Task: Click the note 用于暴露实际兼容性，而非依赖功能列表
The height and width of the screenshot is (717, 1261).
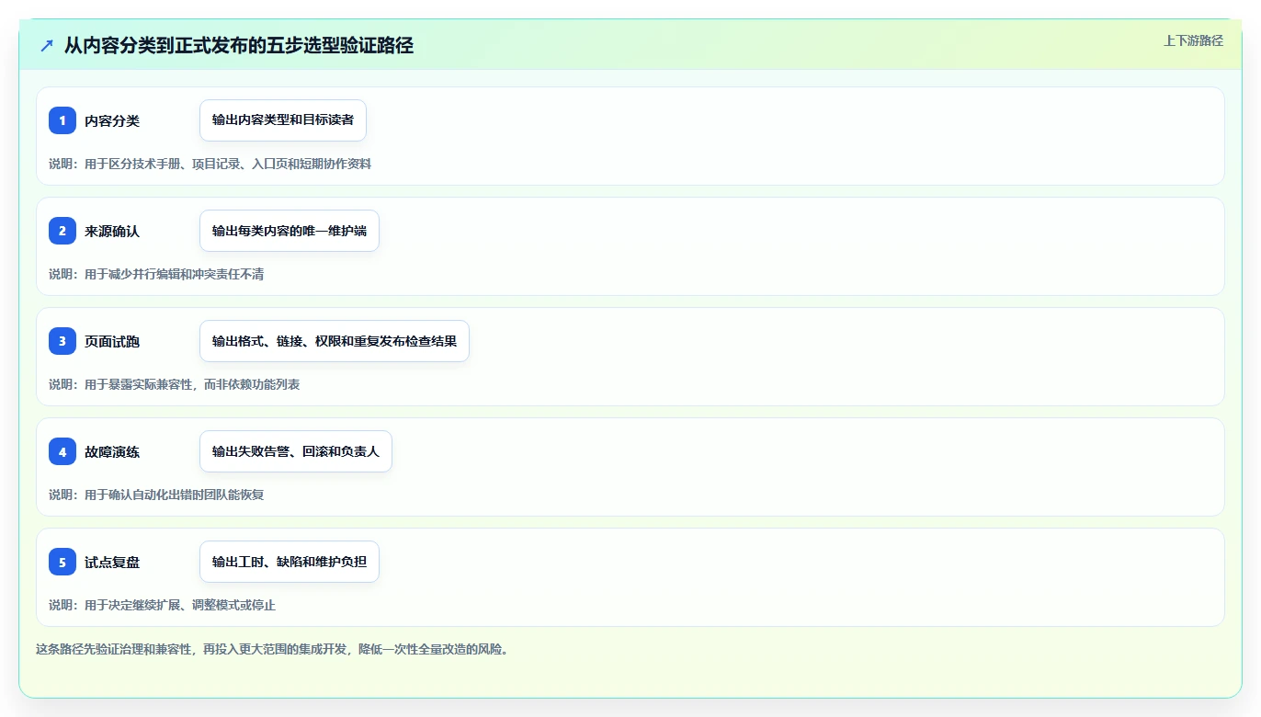Action: [x=192, y=384]
